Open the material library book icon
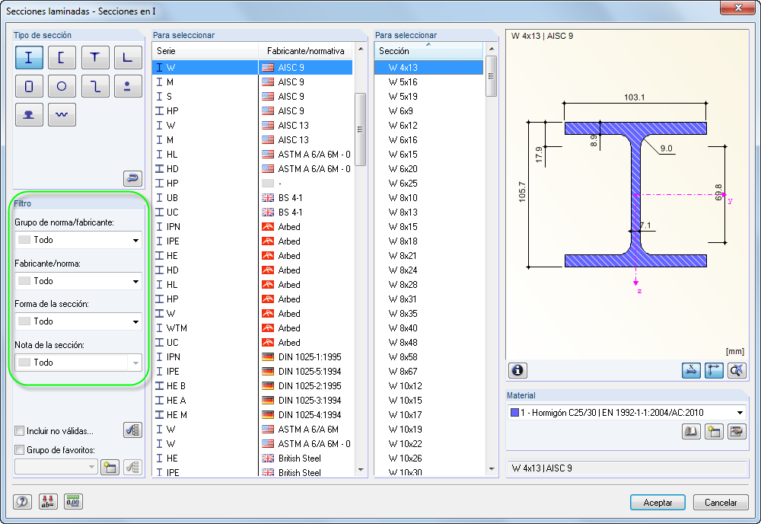Viewport: 761px width, 524px height. (691, 431)
